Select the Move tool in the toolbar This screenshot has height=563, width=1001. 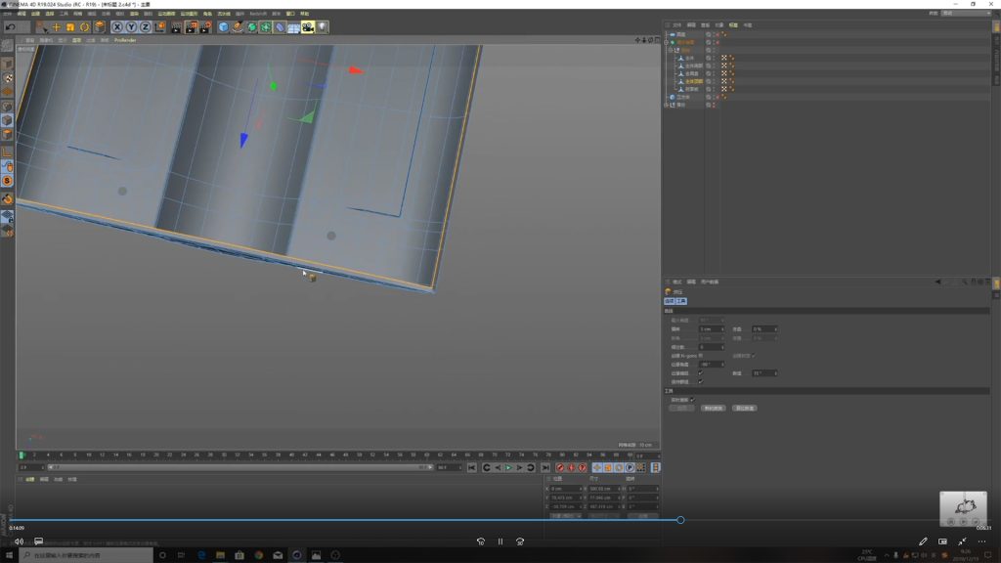[x=58, y=27]
